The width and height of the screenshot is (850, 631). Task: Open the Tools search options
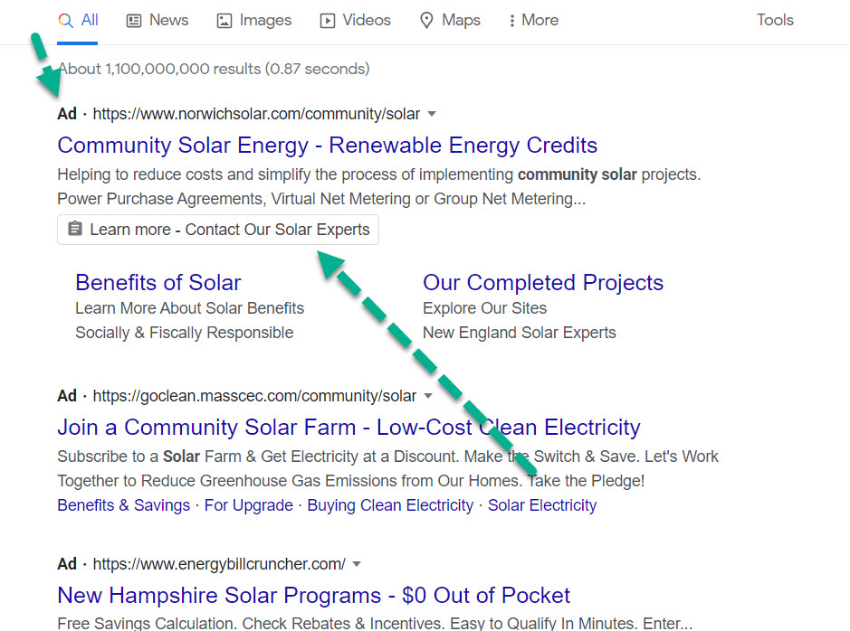click(775, 20)
